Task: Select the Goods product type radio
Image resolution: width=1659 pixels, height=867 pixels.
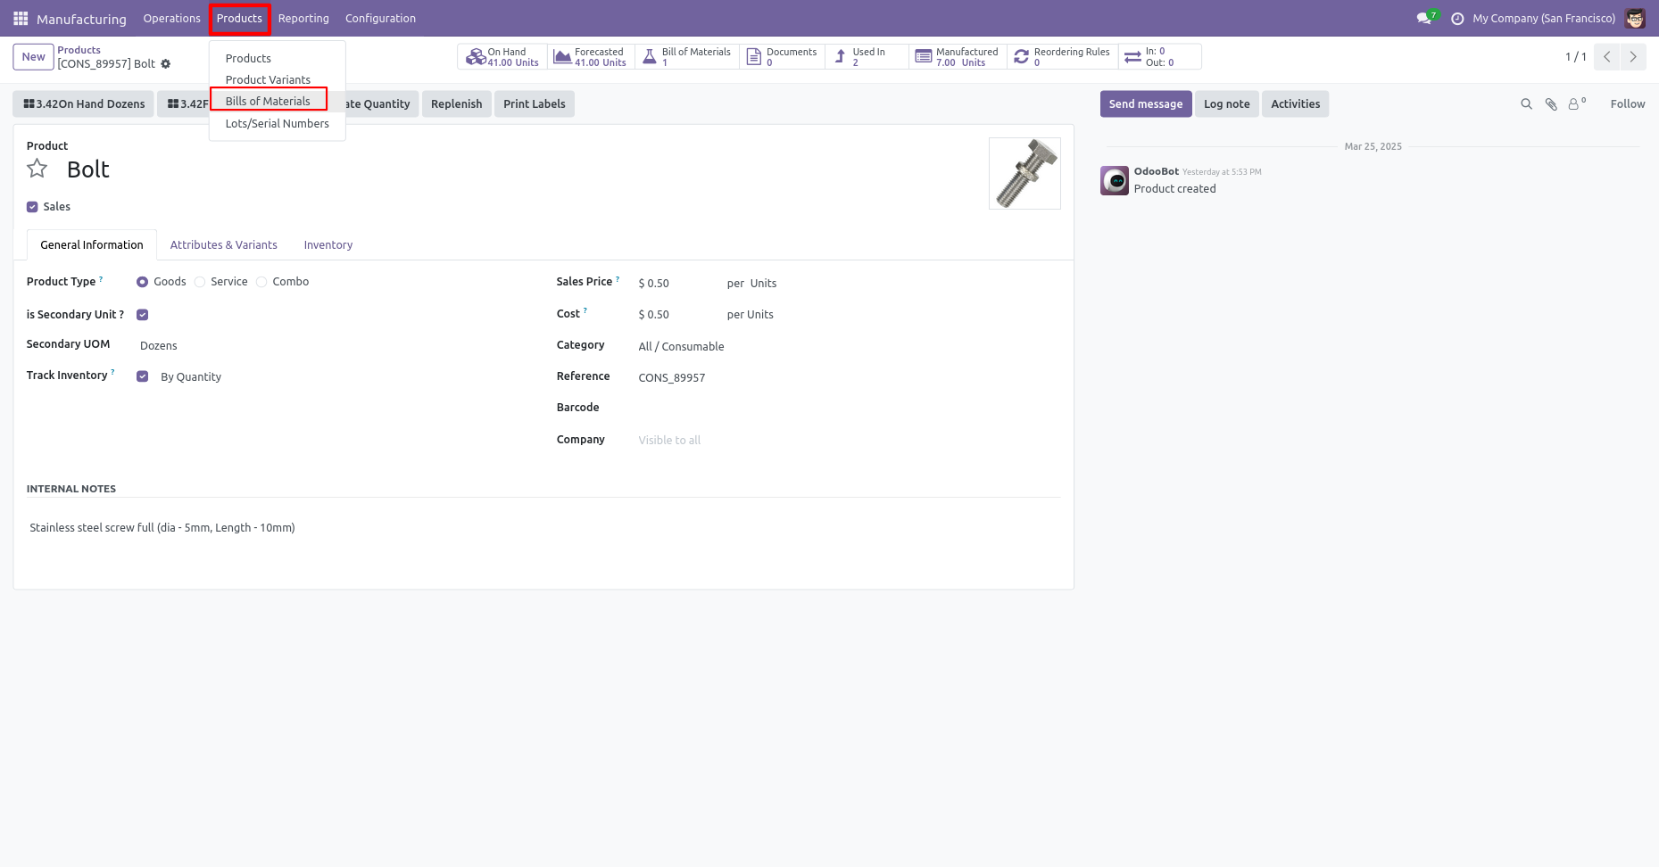Action: click(142, 282)
